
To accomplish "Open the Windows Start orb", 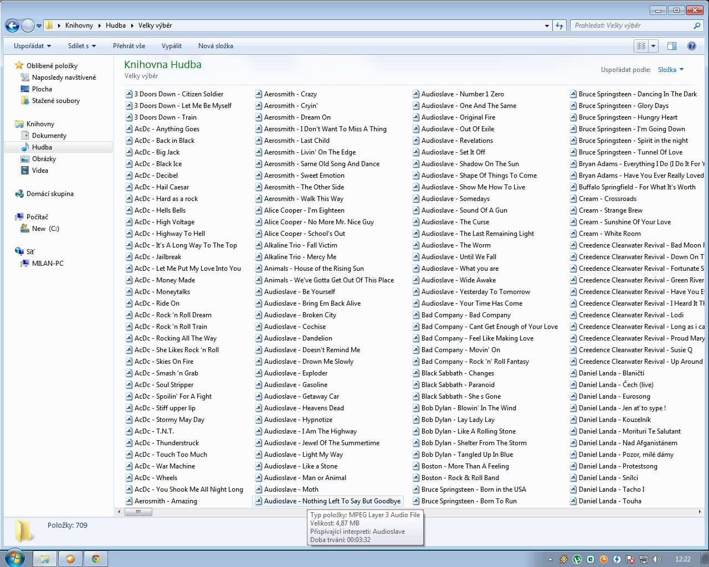I will 14,558.
